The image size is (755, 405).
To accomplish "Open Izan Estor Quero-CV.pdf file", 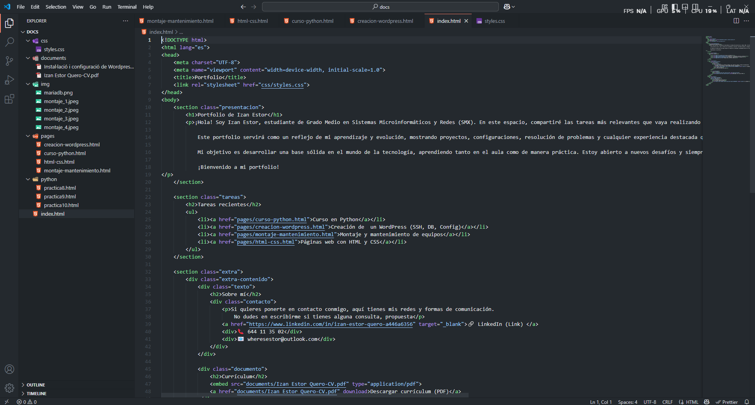I will point(71,75).
